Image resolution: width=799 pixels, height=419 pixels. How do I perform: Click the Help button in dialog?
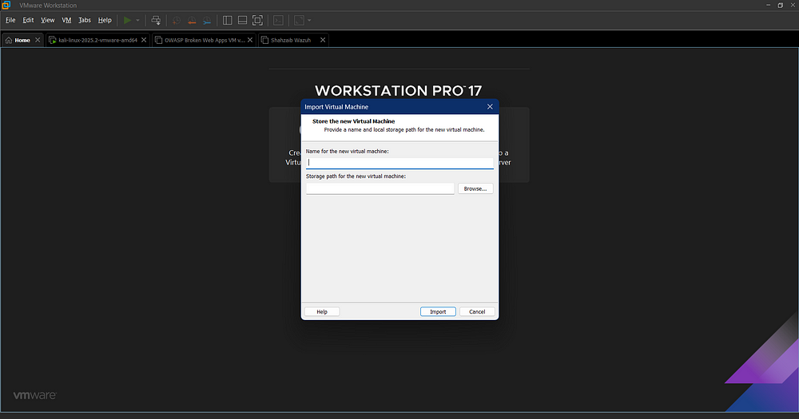(x=322, y=311)
